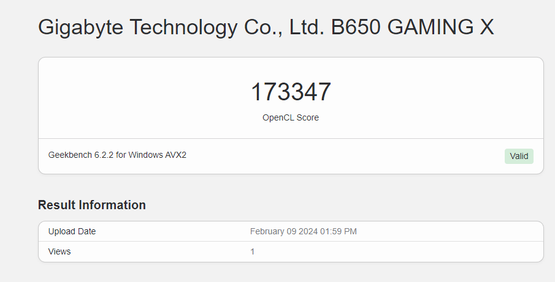Click the word Geekbench in version line
The image size is (555, 282).
(70, 155)
